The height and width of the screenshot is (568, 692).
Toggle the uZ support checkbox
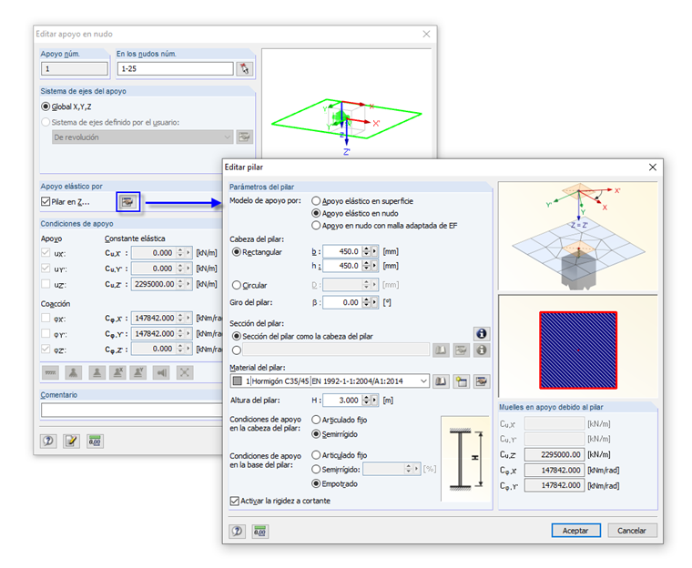[46, 284]
